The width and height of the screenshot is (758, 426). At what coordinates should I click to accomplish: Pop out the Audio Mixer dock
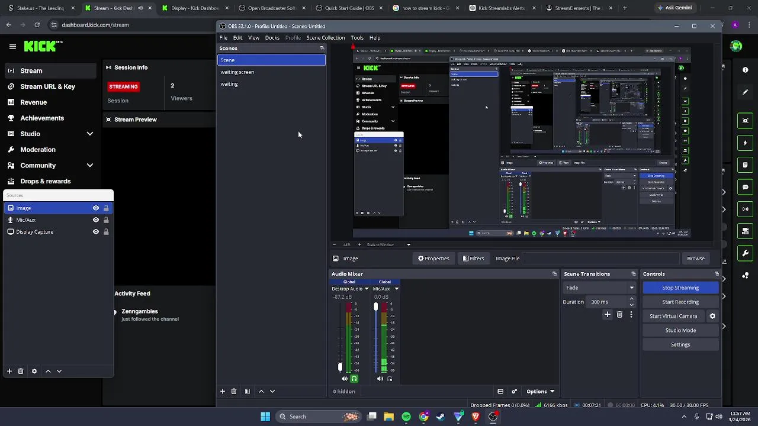[554, 274]
